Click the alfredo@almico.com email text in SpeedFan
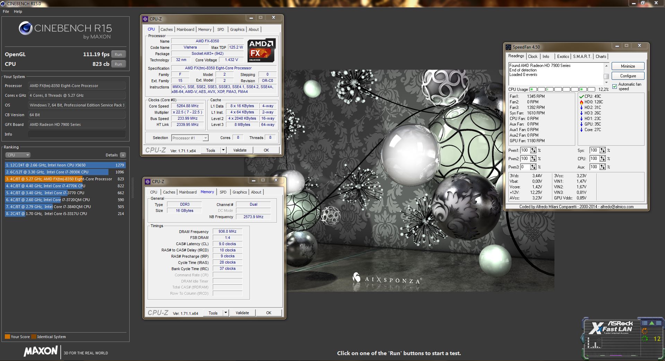 click(617, 207)
